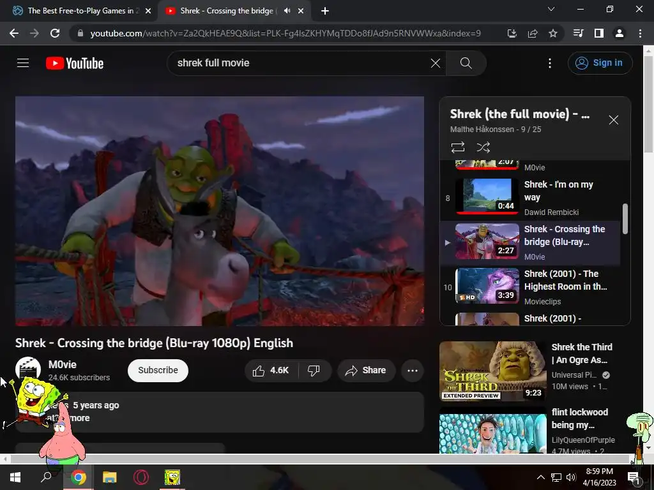Click the Movieclips channel name in playlist
Image resolution: width=654 pixels, height=490 pixels.
[x=542, y=301]
